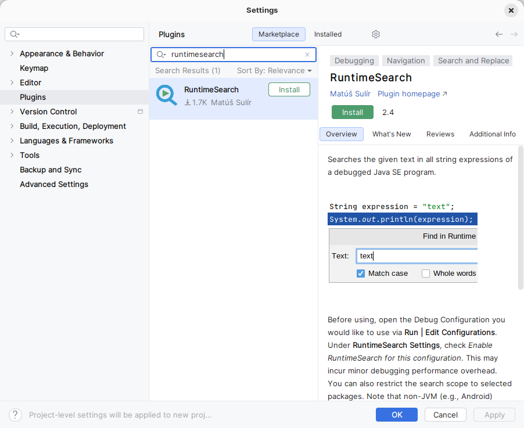This screenshot has width=524, height=428.
Task: Click the Search Results (1) label
Action: pos(188,70)
